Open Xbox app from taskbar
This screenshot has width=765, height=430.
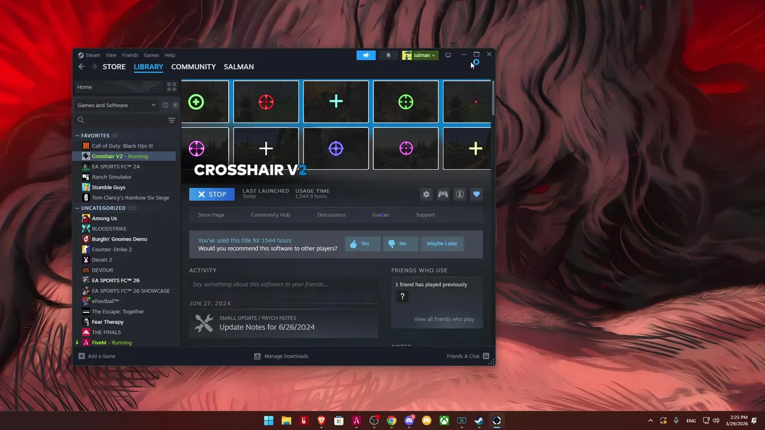pos(444,420)
